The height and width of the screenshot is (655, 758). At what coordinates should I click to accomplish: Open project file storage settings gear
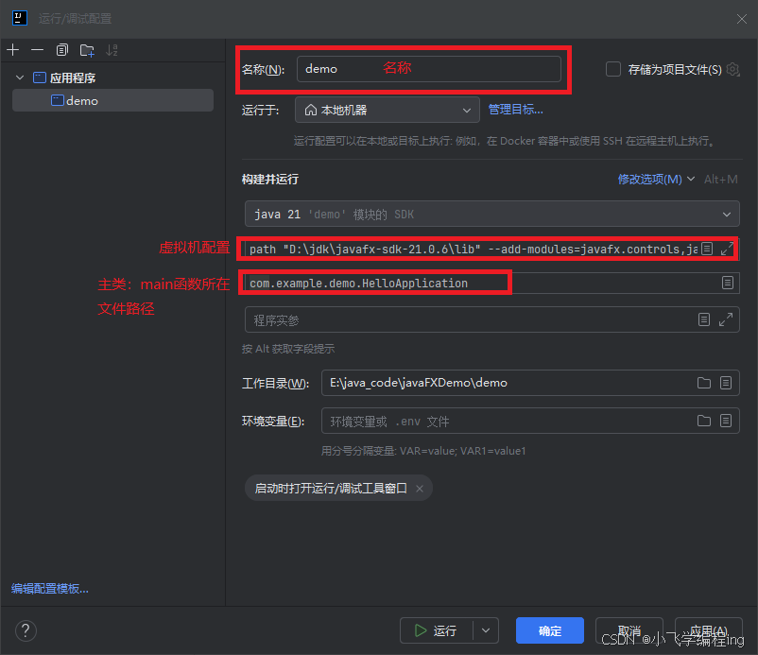[732, 69]
